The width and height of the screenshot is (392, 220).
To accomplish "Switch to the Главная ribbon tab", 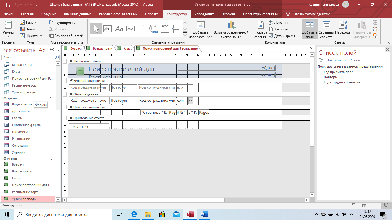I will click(x=27, y=14).
